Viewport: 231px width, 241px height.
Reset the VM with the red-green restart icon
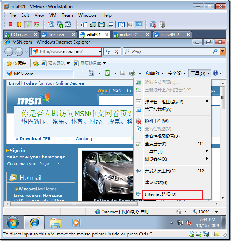coord(37,25)
